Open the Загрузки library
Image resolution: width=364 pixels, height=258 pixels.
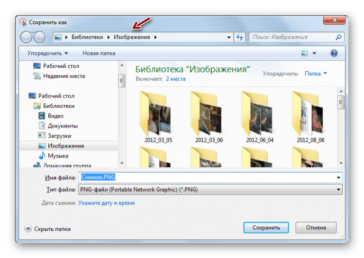59,136
